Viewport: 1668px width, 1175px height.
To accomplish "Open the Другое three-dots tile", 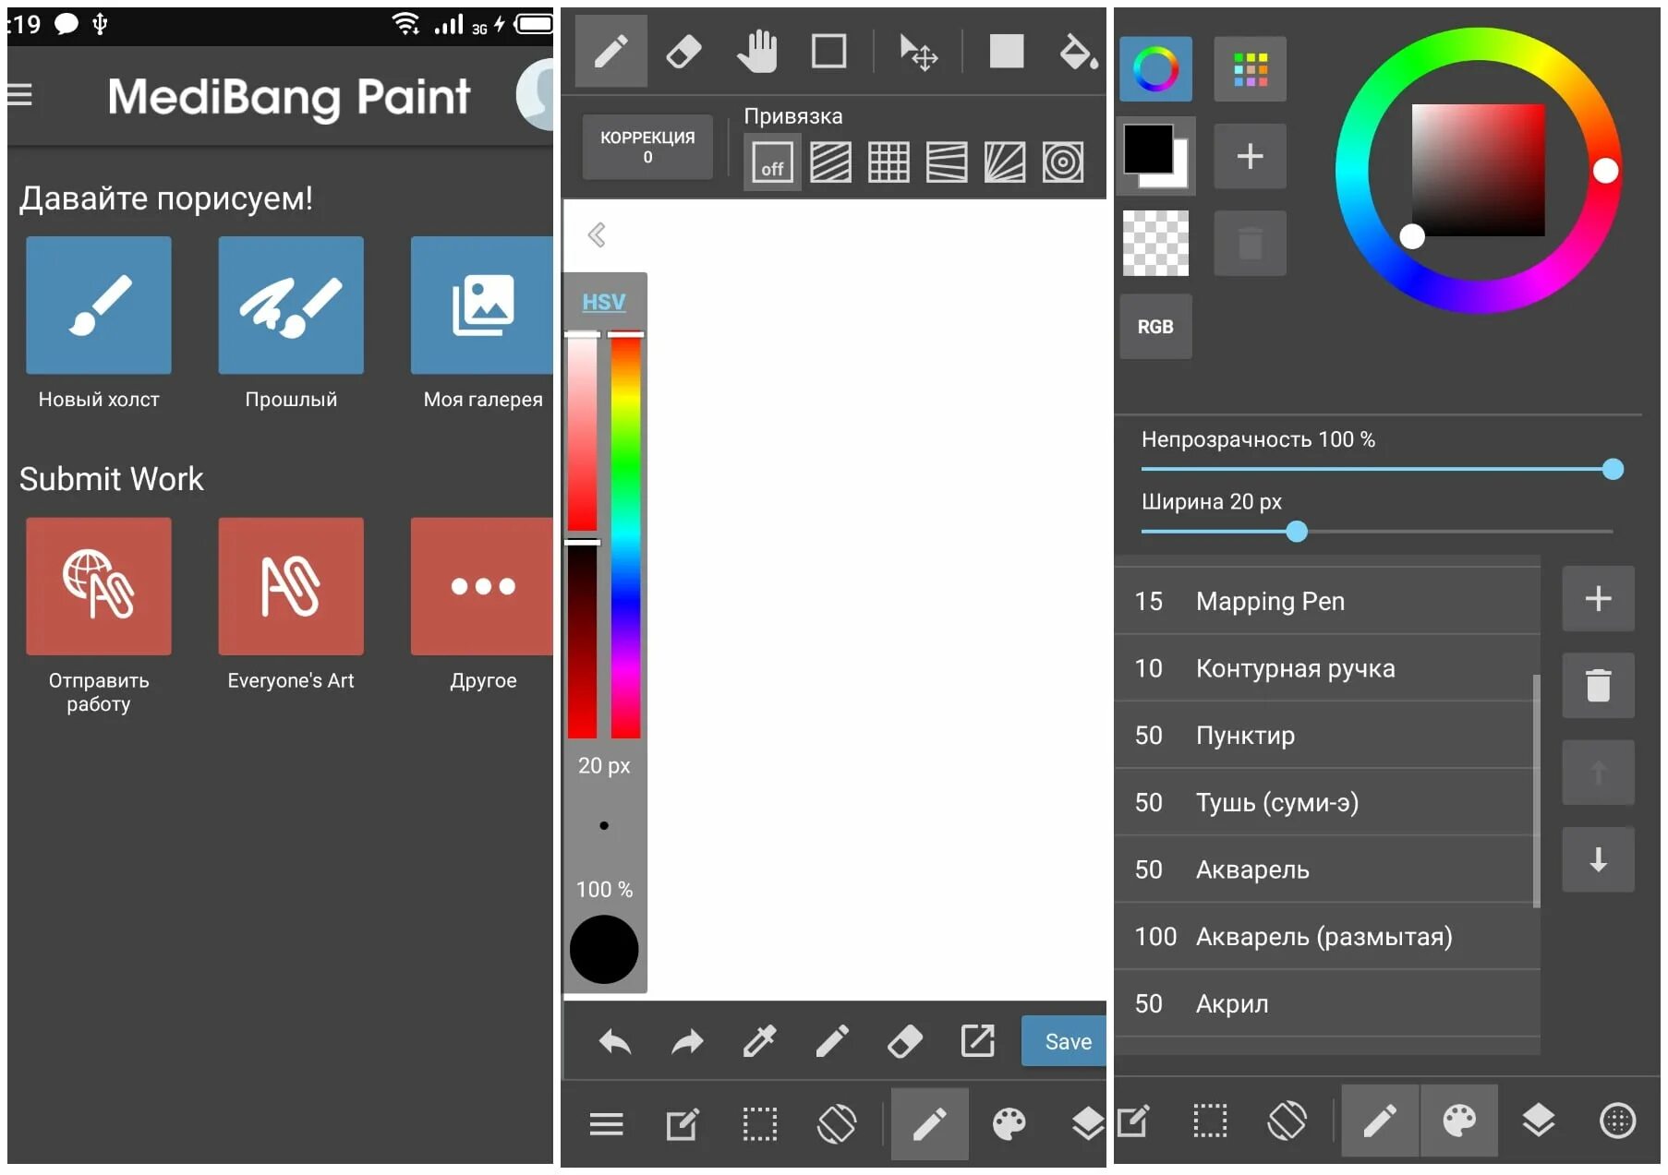I will pos(481,586).
